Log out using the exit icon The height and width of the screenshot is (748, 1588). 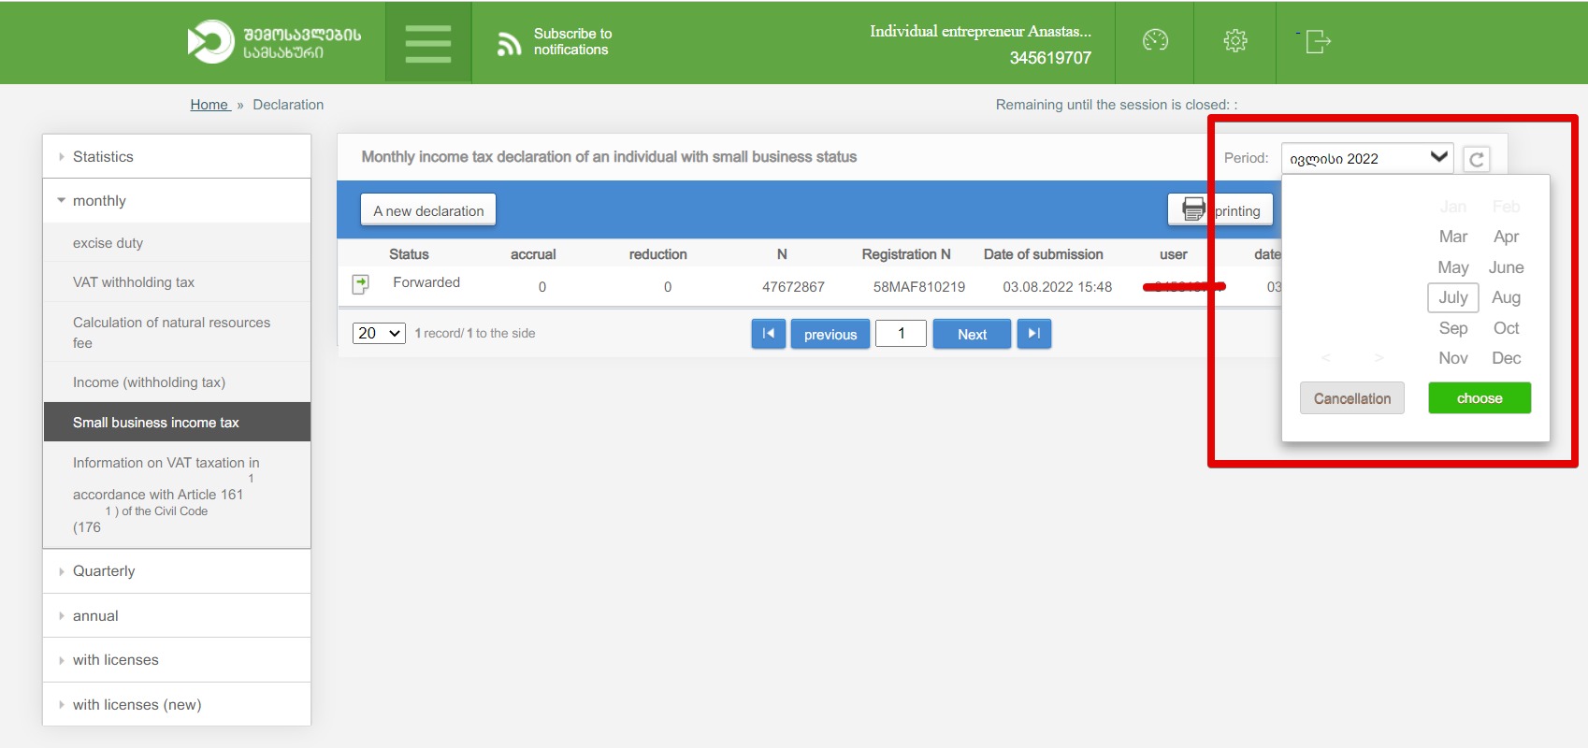pyautogui.click(x=1317, y=41)
